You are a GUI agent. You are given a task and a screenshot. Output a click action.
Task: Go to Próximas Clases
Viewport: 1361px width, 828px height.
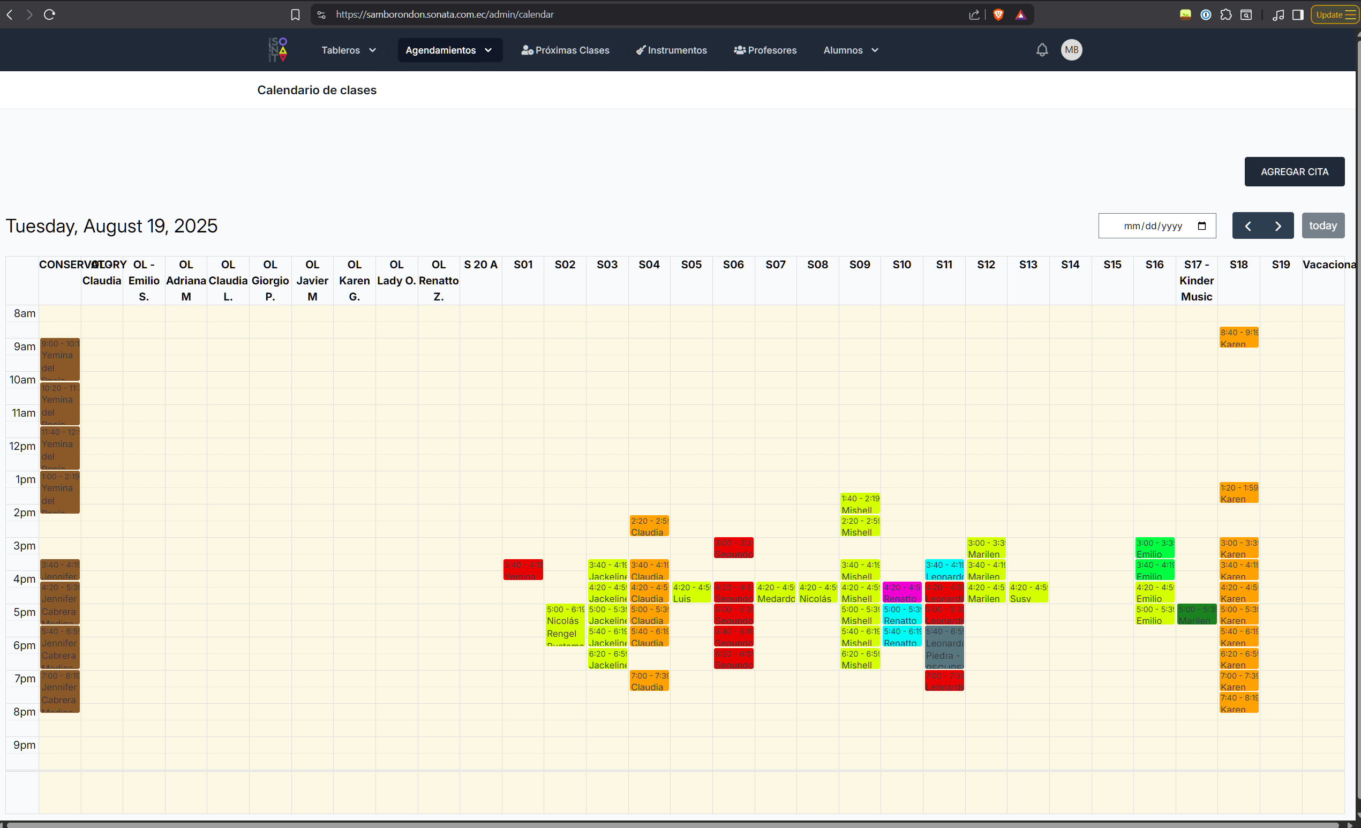[x=565, y=50]
